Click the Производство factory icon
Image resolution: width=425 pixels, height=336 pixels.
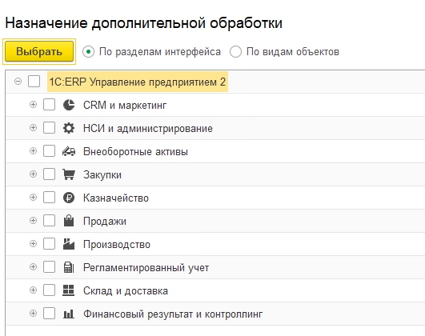coord(69,244)
